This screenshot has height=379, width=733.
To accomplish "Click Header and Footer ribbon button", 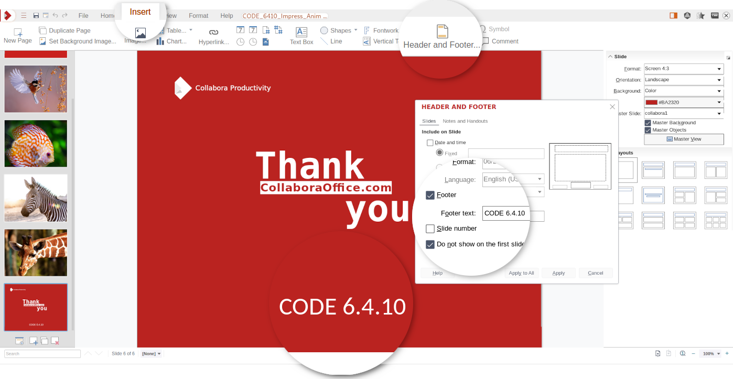I will coord(442,37).
